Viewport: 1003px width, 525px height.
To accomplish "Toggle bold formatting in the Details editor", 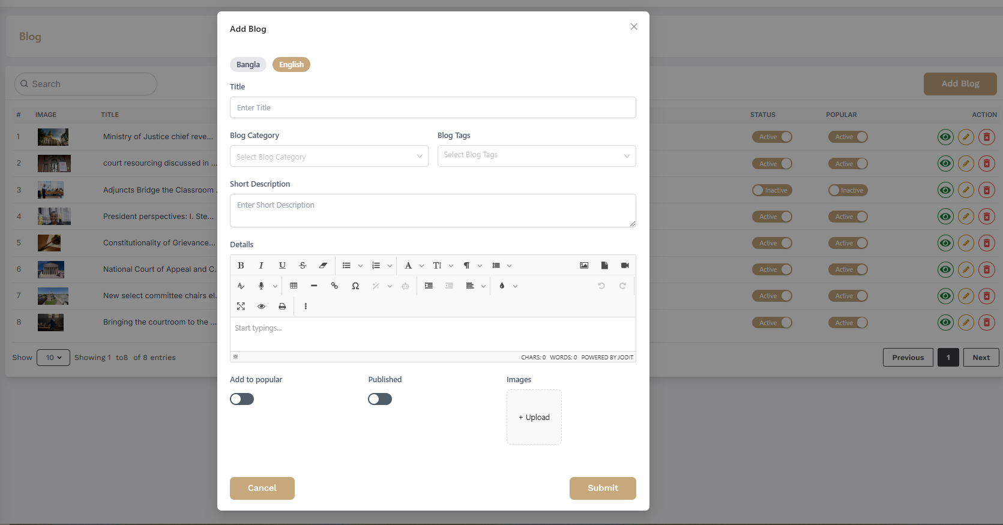I will click(x=241, y=265).
